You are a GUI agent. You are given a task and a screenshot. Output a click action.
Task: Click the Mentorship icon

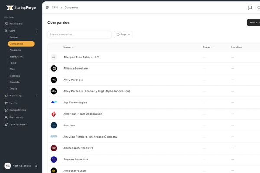coord(6,117)
